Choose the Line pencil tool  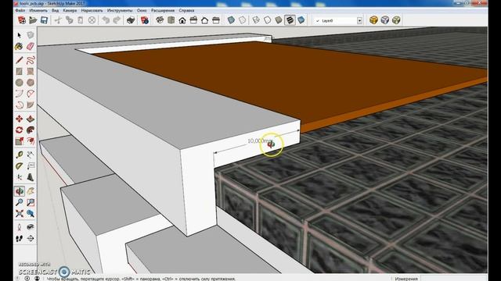coord(19,60)
